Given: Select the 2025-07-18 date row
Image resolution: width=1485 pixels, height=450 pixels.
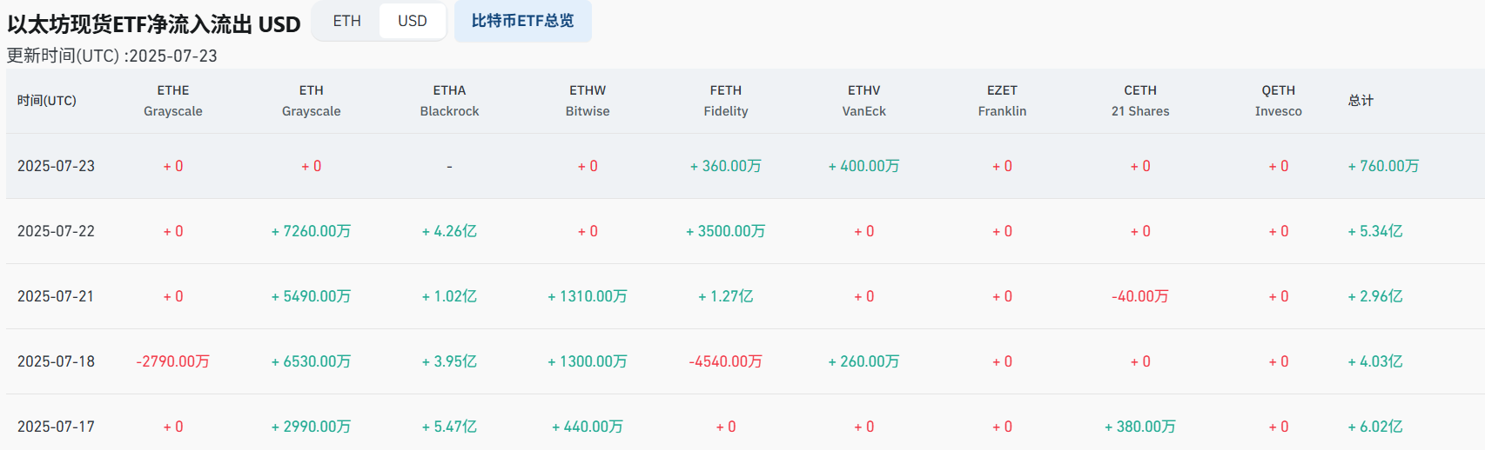Looking at the screenshot, I should click(x=56, y=361).
